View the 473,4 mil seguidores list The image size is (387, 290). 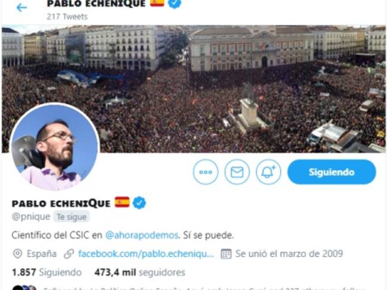140,273
